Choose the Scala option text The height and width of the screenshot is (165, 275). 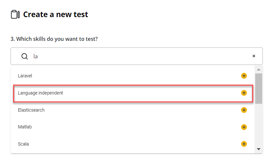click(23, 144)
